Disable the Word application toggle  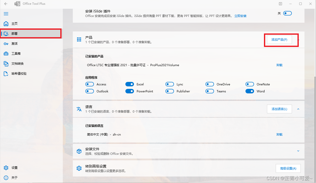[x=250, y=91]
